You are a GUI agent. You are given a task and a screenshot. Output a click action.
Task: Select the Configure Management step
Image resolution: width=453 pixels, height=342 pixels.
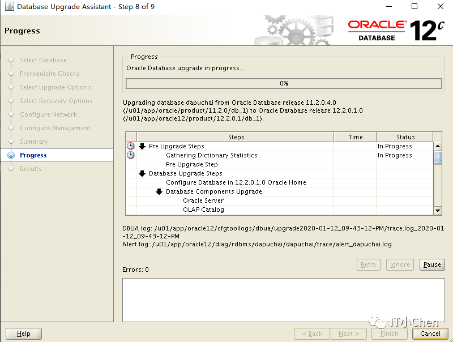55,128
